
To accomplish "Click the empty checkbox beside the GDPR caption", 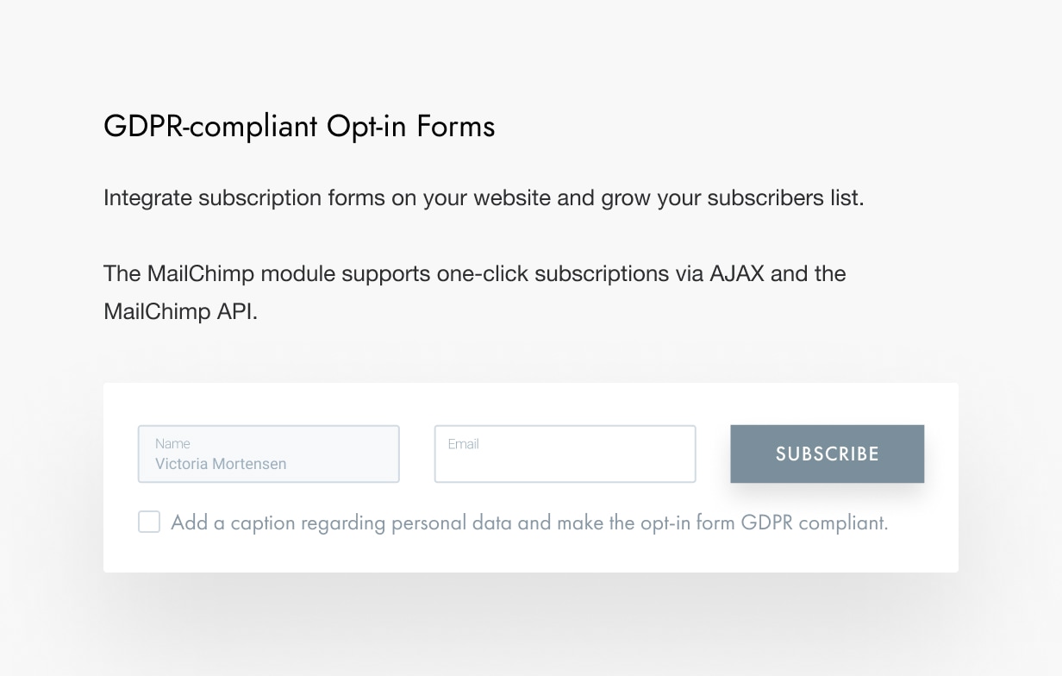I will pyautogui.click(x=148, y=522).
